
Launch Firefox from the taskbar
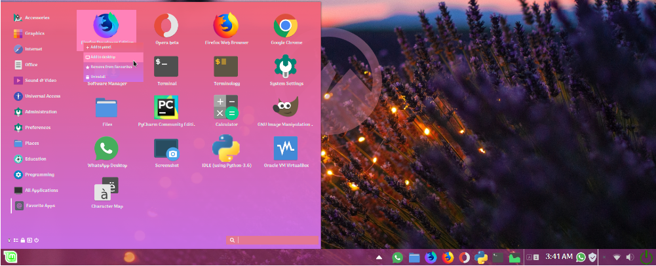pyautogui.click(x=448, y=257)
